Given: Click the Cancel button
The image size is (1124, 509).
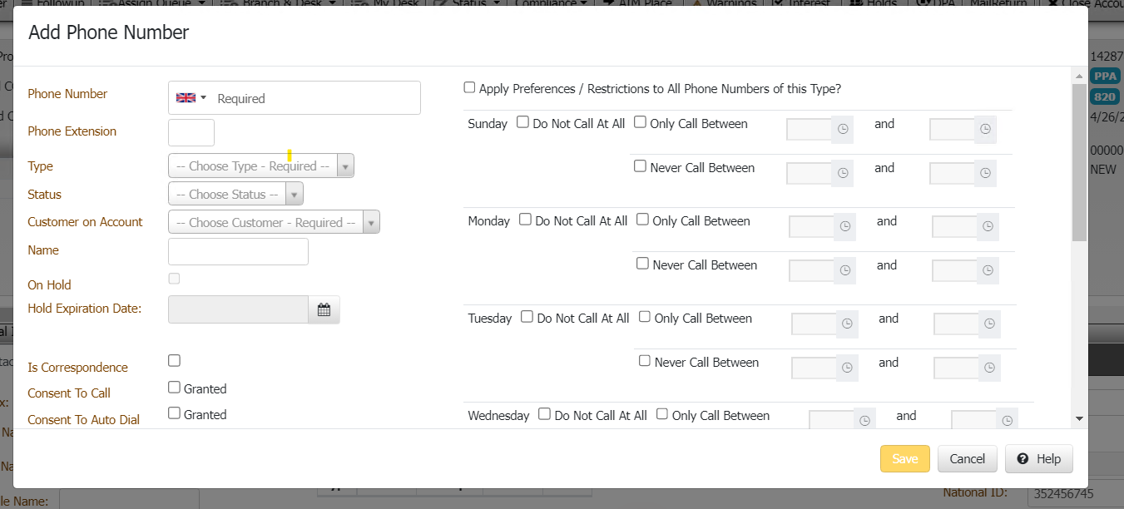Looking at the screenshot, I should [x=967, y=459].
